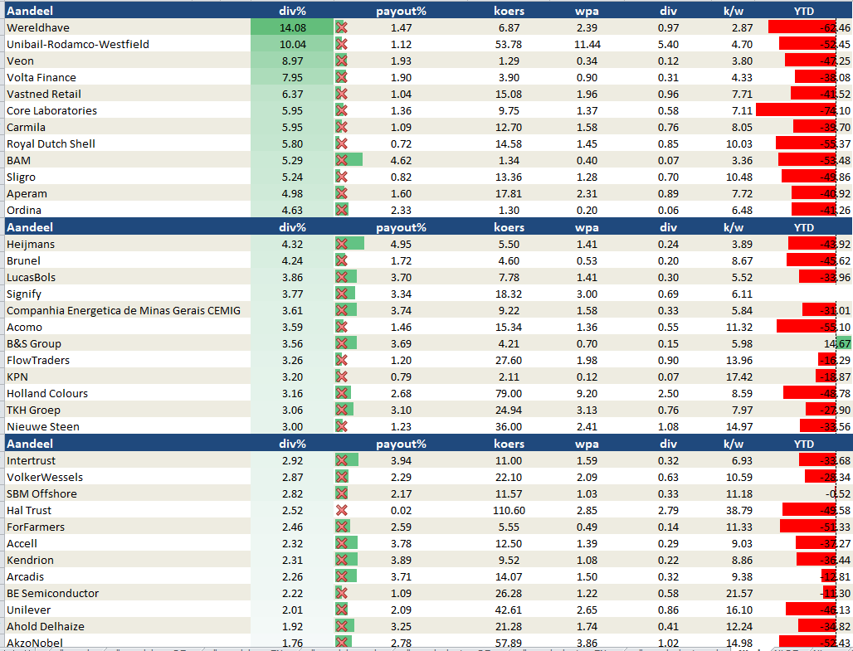Viewport: 853px width, 651px height.
Task: Click the red X icon in TKH Groep row
Action: coord(342,410)
